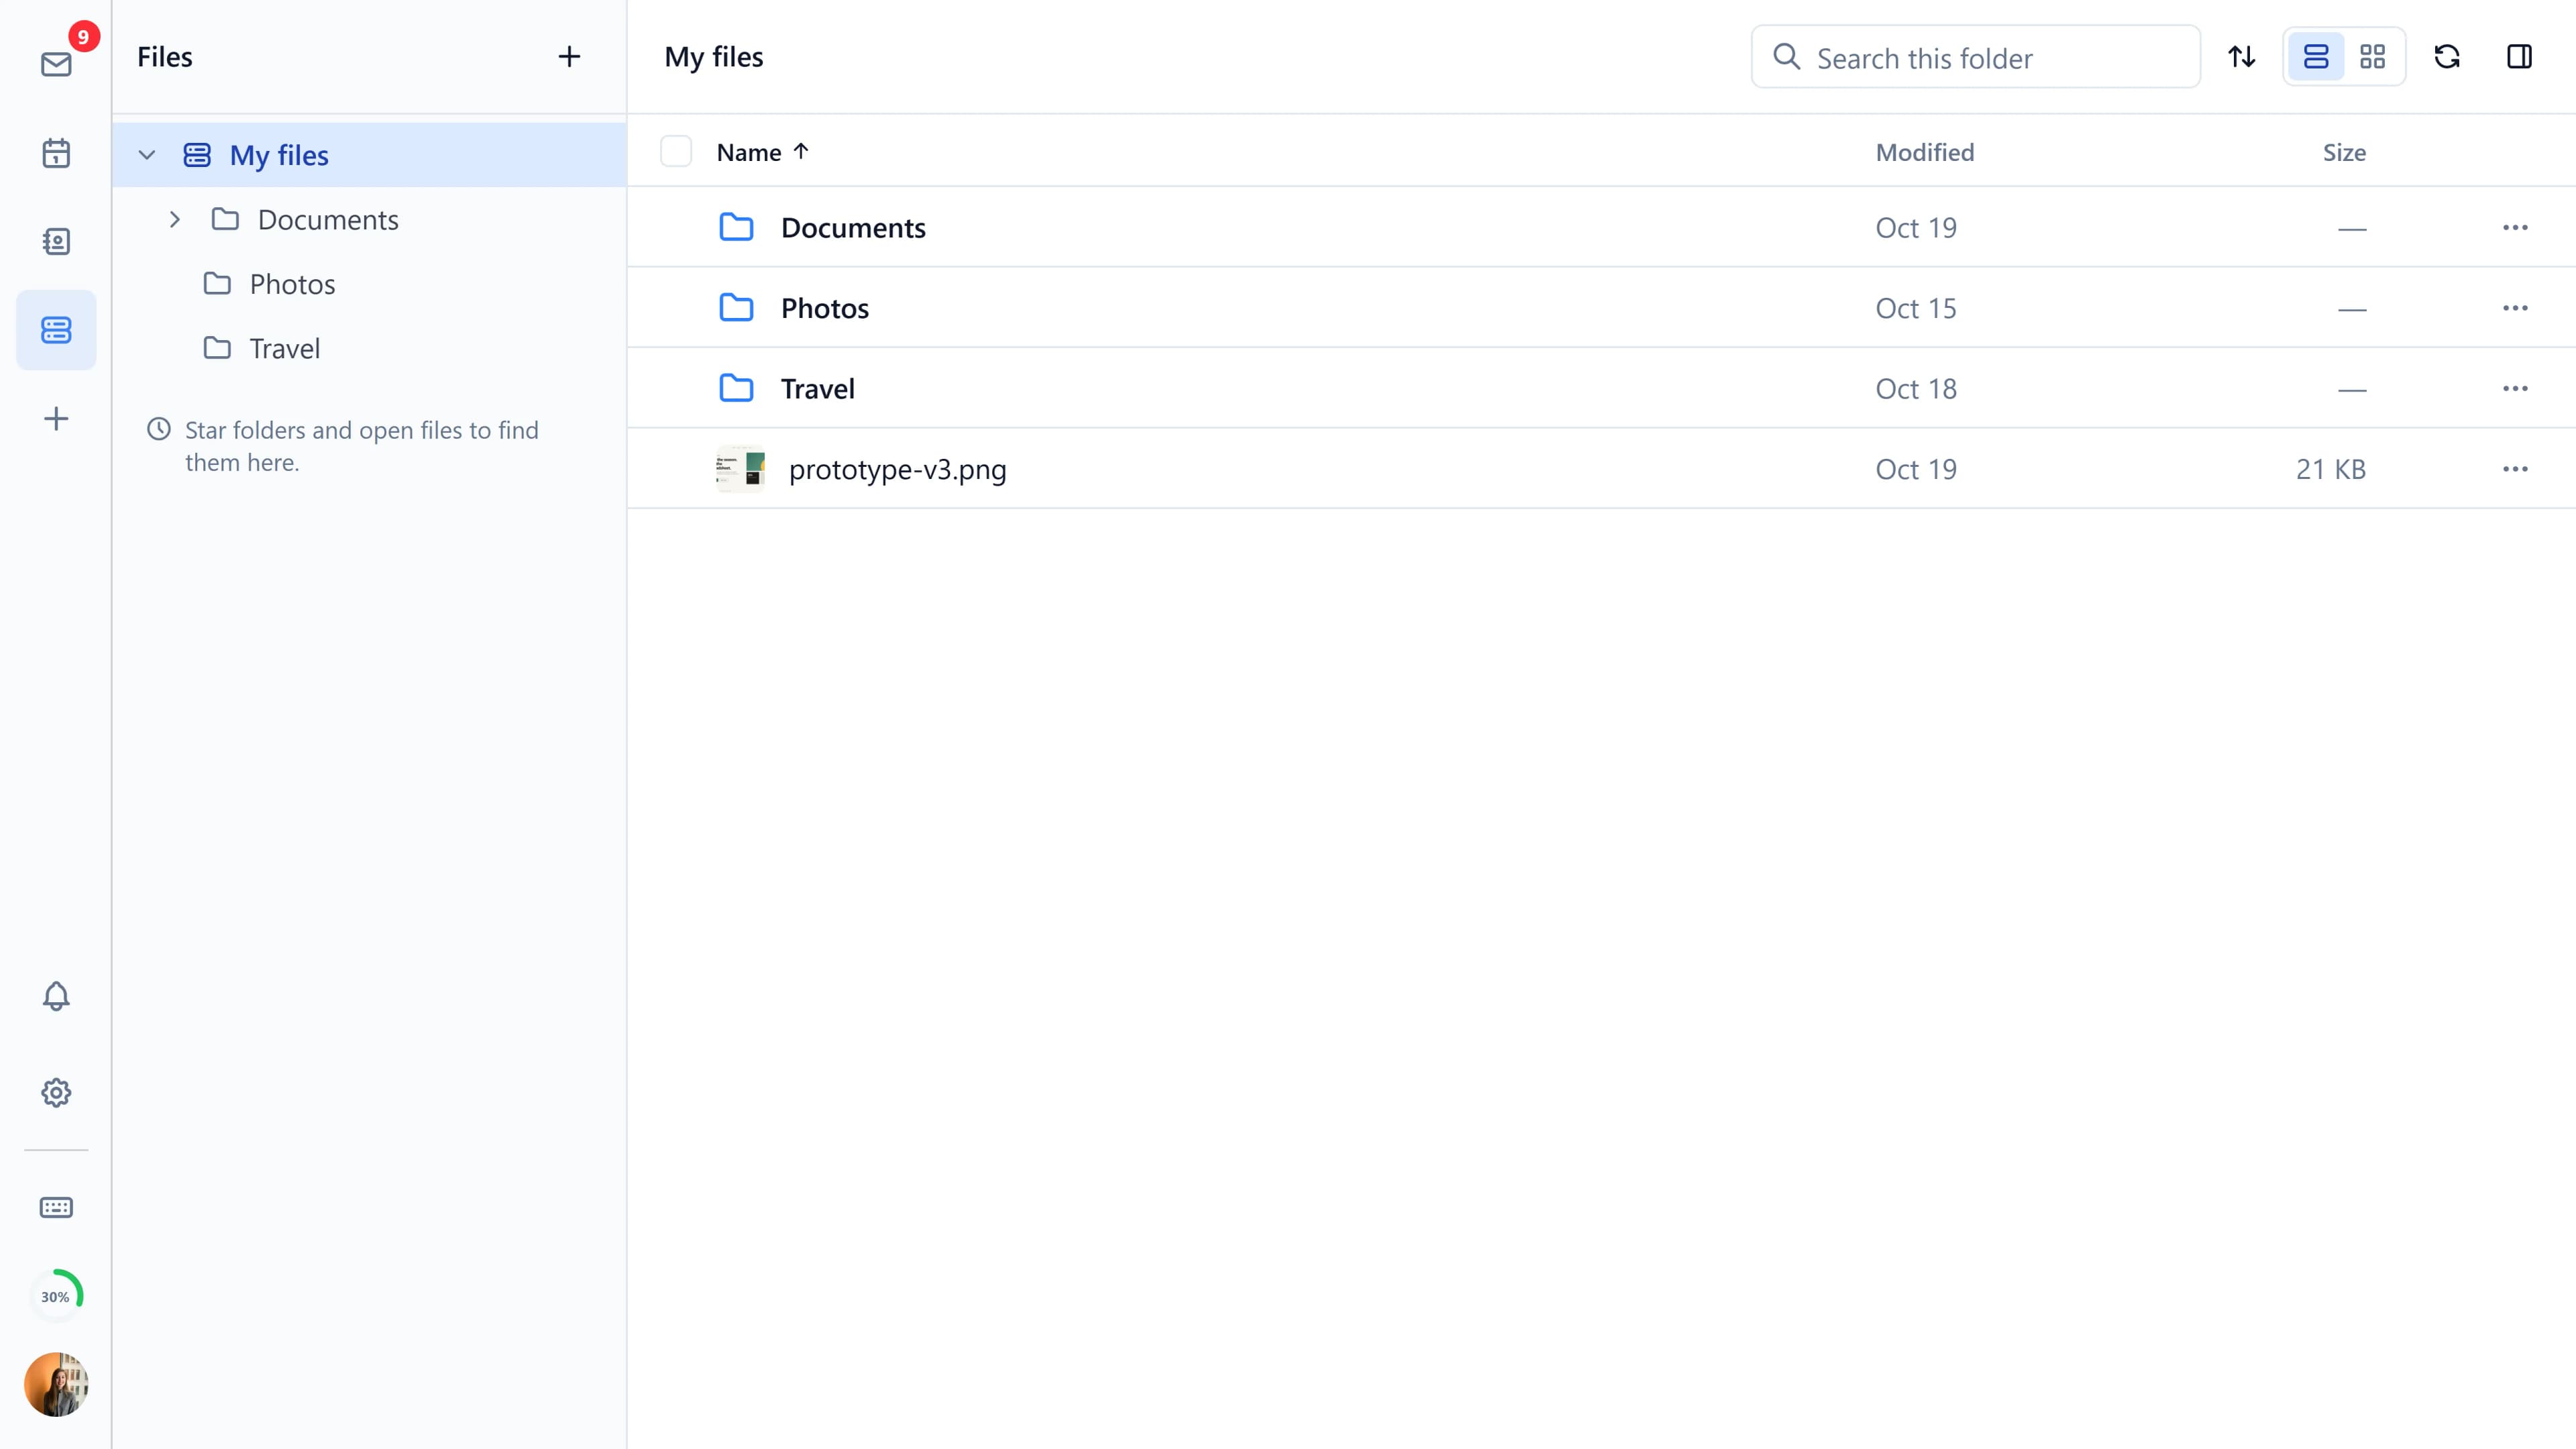
Task: Select the Files app icon in sidebar
Action: (x=56, y=330)
